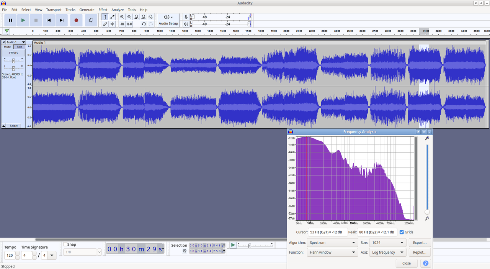The image size is (490, 269).
Task: Open the Tools menu
Action: pyautogui.click(x=132, y=10)
